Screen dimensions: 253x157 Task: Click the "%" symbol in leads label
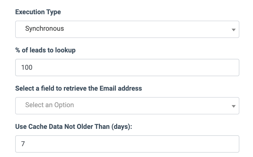[18, 50]
